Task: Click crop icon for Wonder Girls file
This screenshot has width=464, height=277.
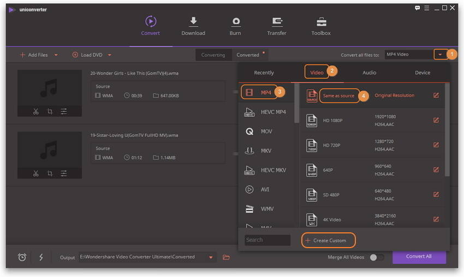Action: (x=50, y=111)
